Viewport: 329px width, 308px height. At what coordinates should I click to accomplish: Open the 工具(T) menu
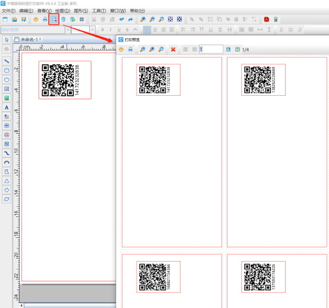point(99,11)
